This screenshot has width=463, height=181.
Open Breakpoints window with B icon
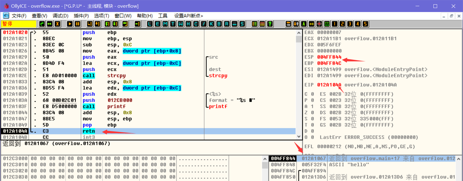pos(219,24)
